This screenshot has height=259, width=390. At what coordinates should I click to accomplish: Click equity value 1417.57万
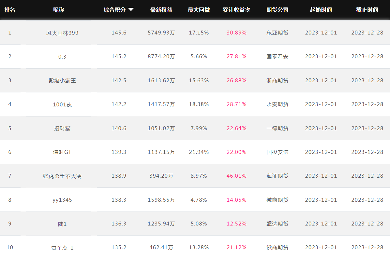[161, 104]
